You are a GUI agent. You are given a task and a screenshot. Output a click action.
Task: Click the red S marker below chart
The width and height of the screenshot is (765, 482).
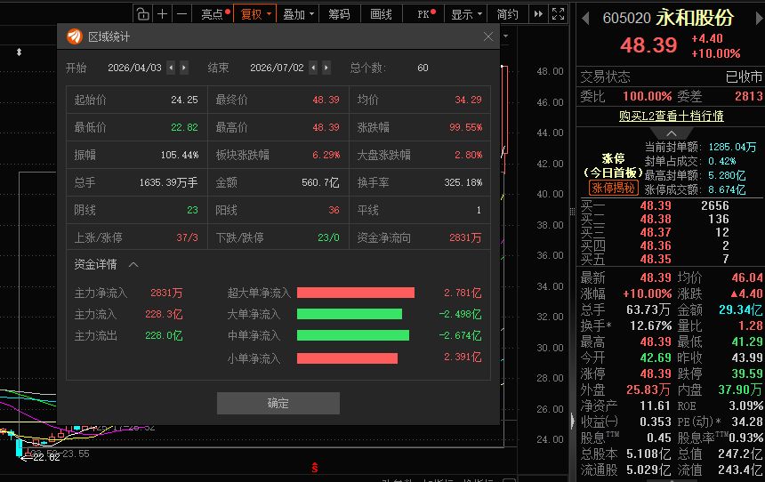(315, 468)
